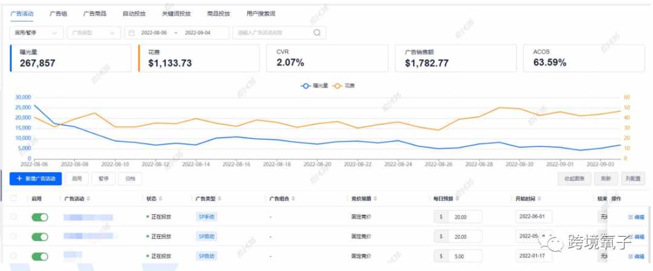Open the 启用/暂停 status filter dropdown
This screenshot has width=653, height=271.
click(x=36, y=33)
